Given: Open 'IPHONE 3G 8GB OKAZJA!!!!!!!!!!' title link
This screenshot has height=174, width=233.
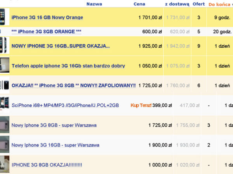Looking at the screenshot, I should (x=47, y=165).
